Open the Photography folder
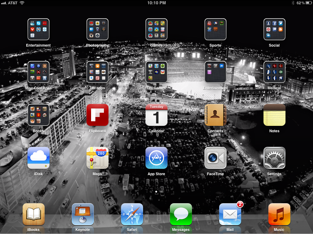This screenshot has height=234, width=313. click(x=98, y=30)
